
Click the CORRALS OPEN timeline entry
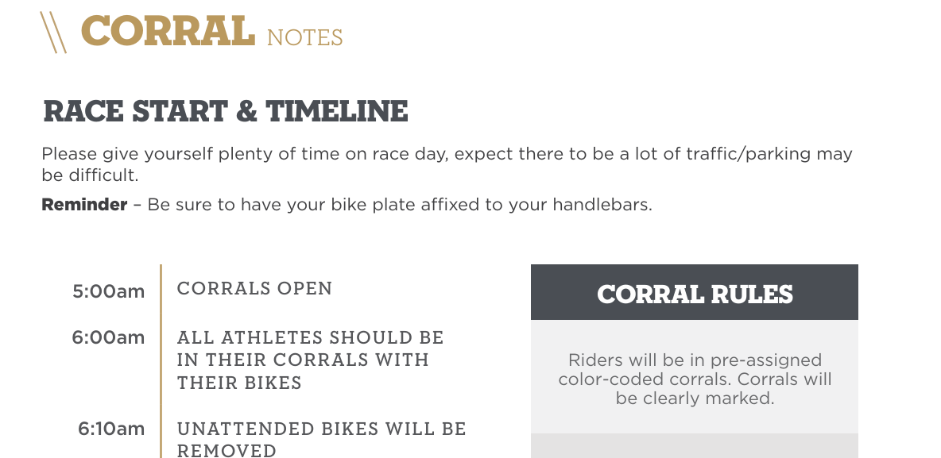(x=254, y=288)
